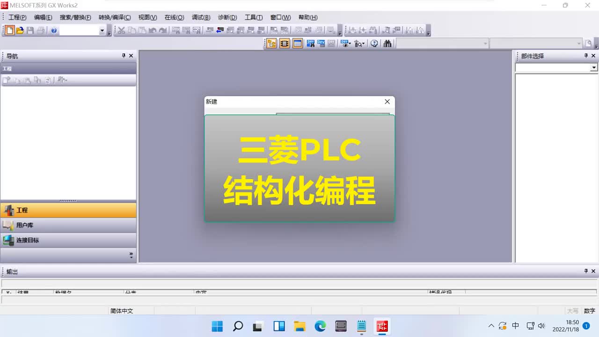Image resolution: width=599 pixels, height=337 pixels.
Task: Click the binoculars find icon
Action: [387, 44]
